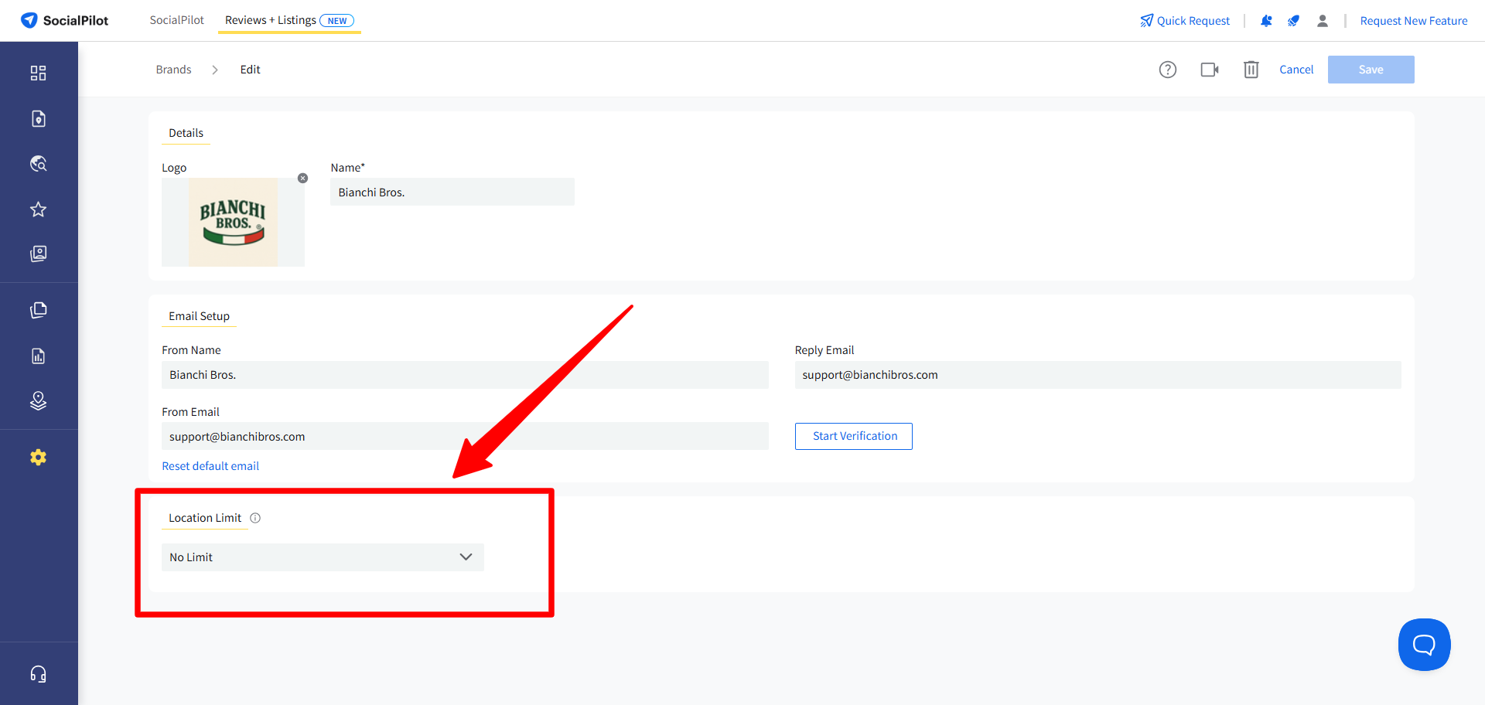The width and height of the screenshot is (1485, 705).
Task: Click the Quick Request link
Action: click(x=1185, y=21)
